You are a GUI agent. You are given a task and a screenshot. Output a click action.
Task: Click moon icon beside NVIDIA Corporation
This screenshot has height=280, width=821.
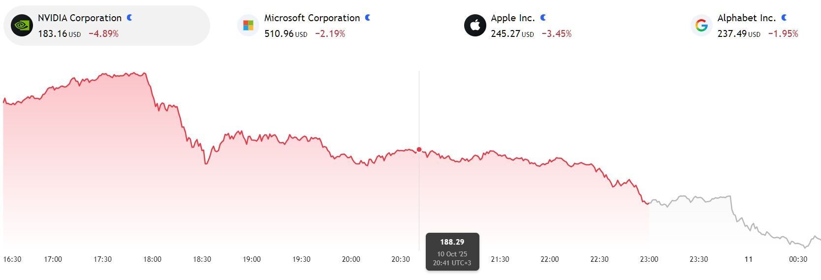pyautogui.click(x=130, y=18)
